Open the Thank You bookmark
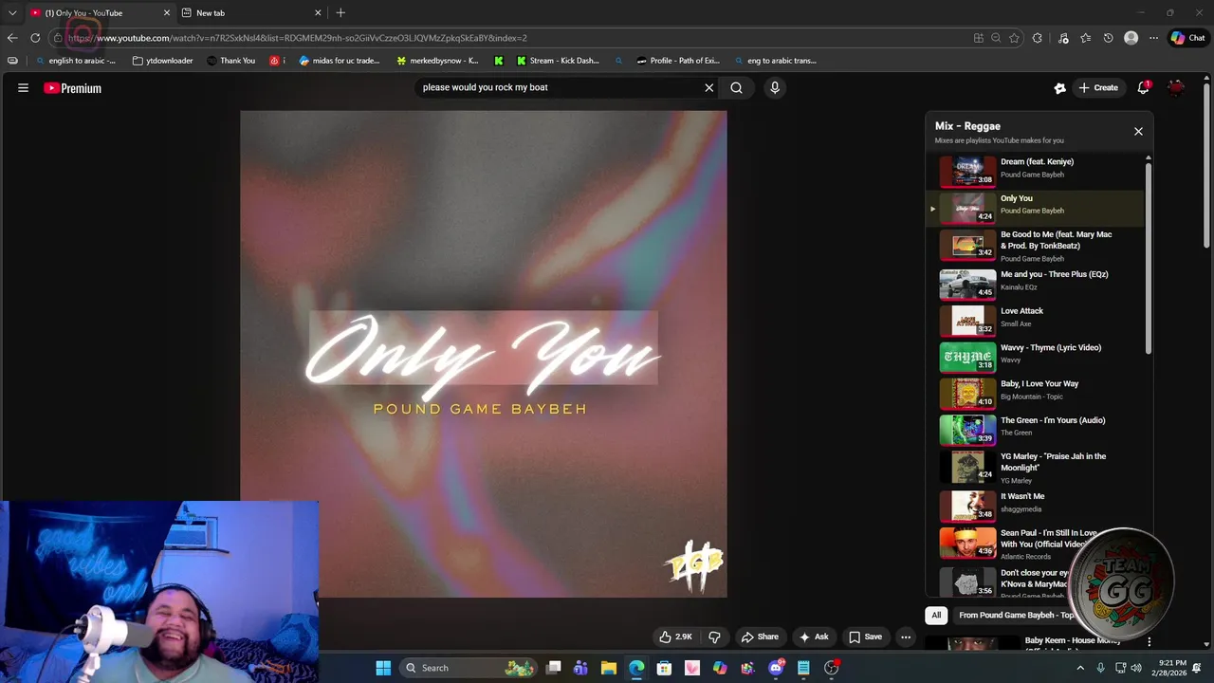Viewport: 1214px width, 683px height. tap(230, 61)
